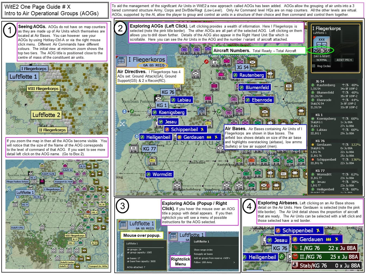Click the unit emblem of II./KG 76 in Box 4
The height and width of the screenshot is (275, 366).
[x=295, y=257]
